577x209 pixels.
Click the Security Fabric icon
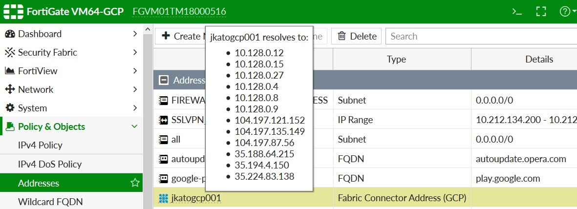[10, 53]
